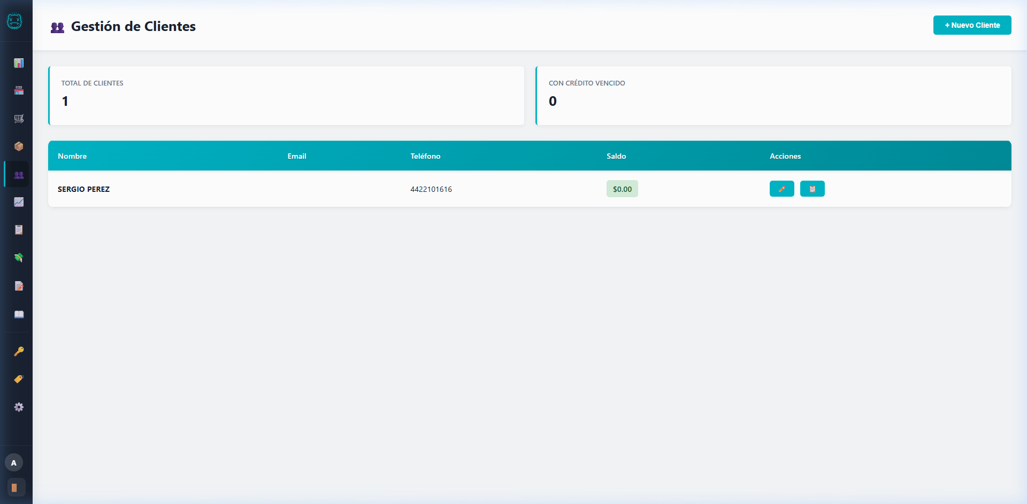Click the door logout icon in sidebar
Image resolution: width=1027 pixels, height=504 pixels.
(x=16, y=487)
